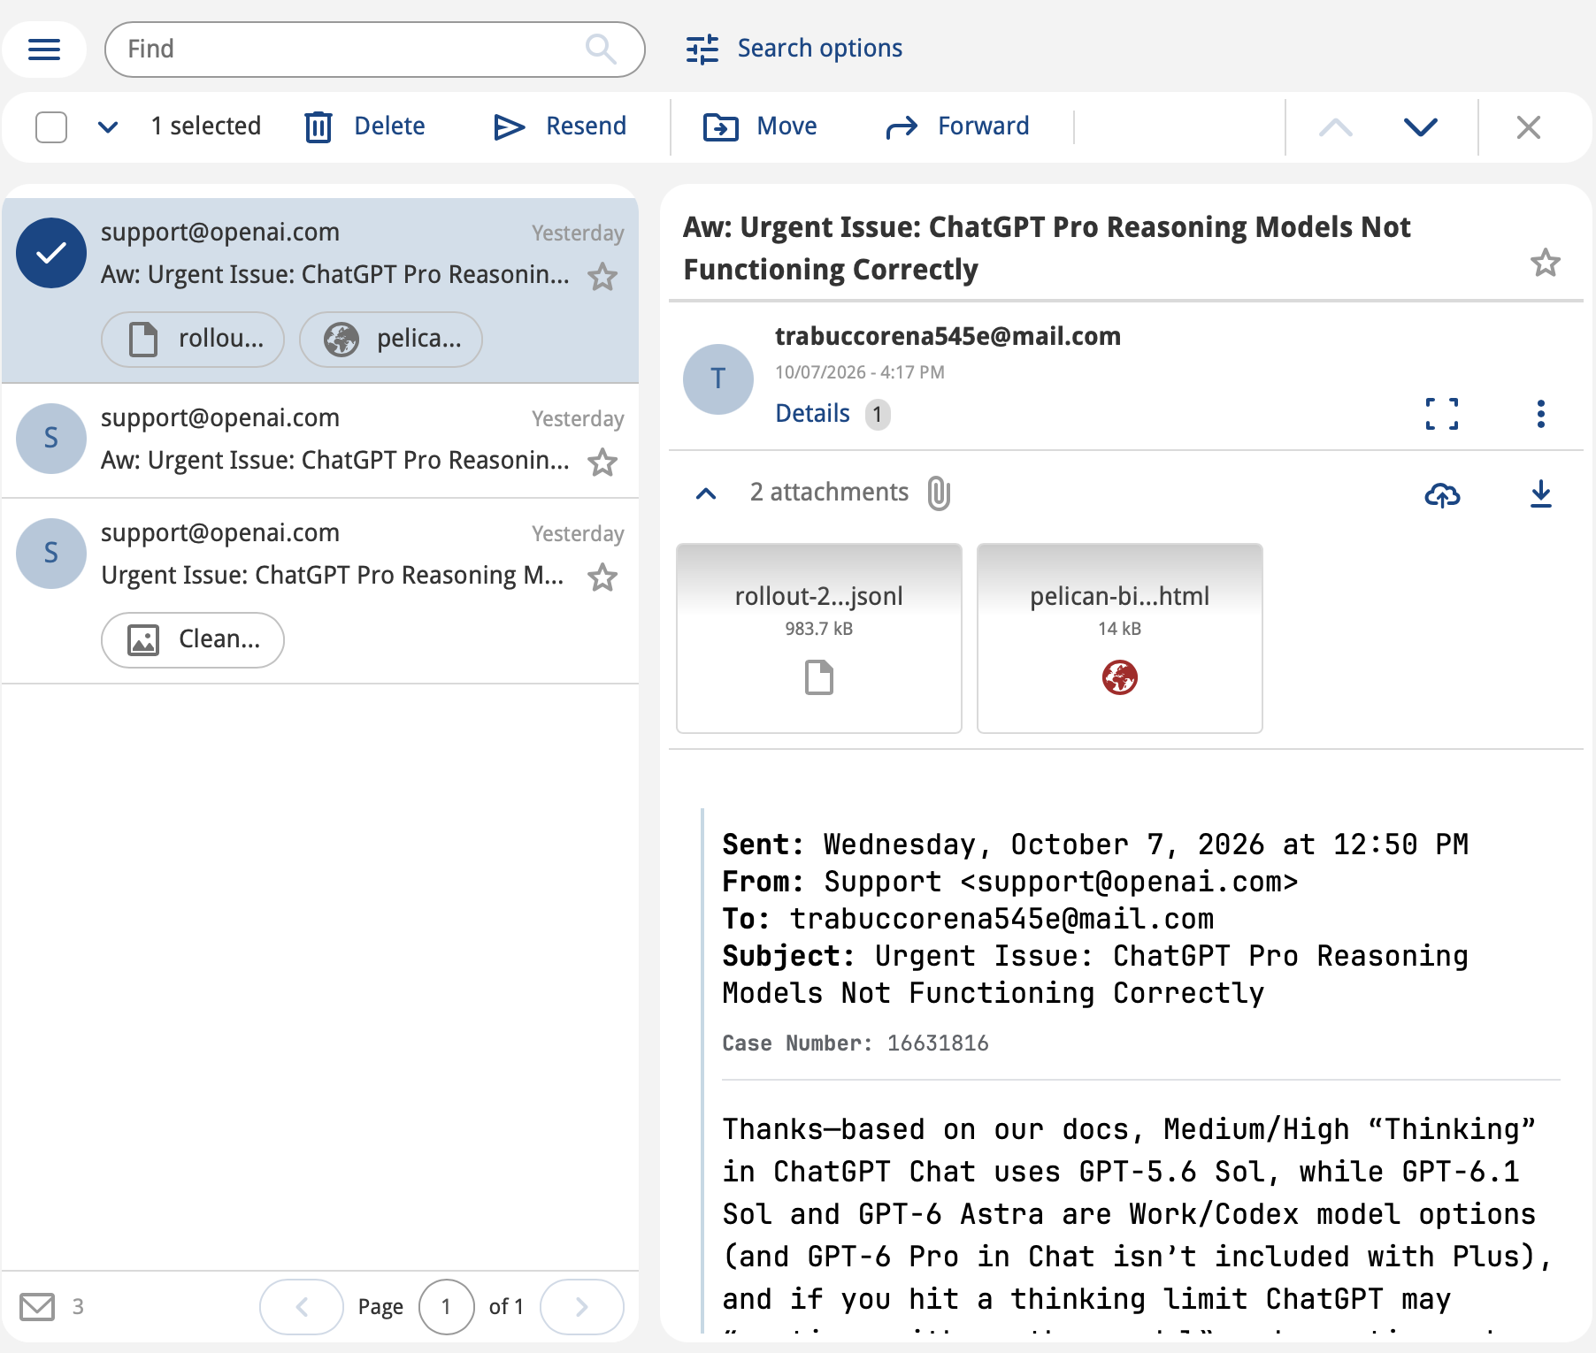The height and width of the screenshot is (1353, 1596).
Task: Go to next message with down chevron
Action: pyautogui.click(x=1421, y=127)
